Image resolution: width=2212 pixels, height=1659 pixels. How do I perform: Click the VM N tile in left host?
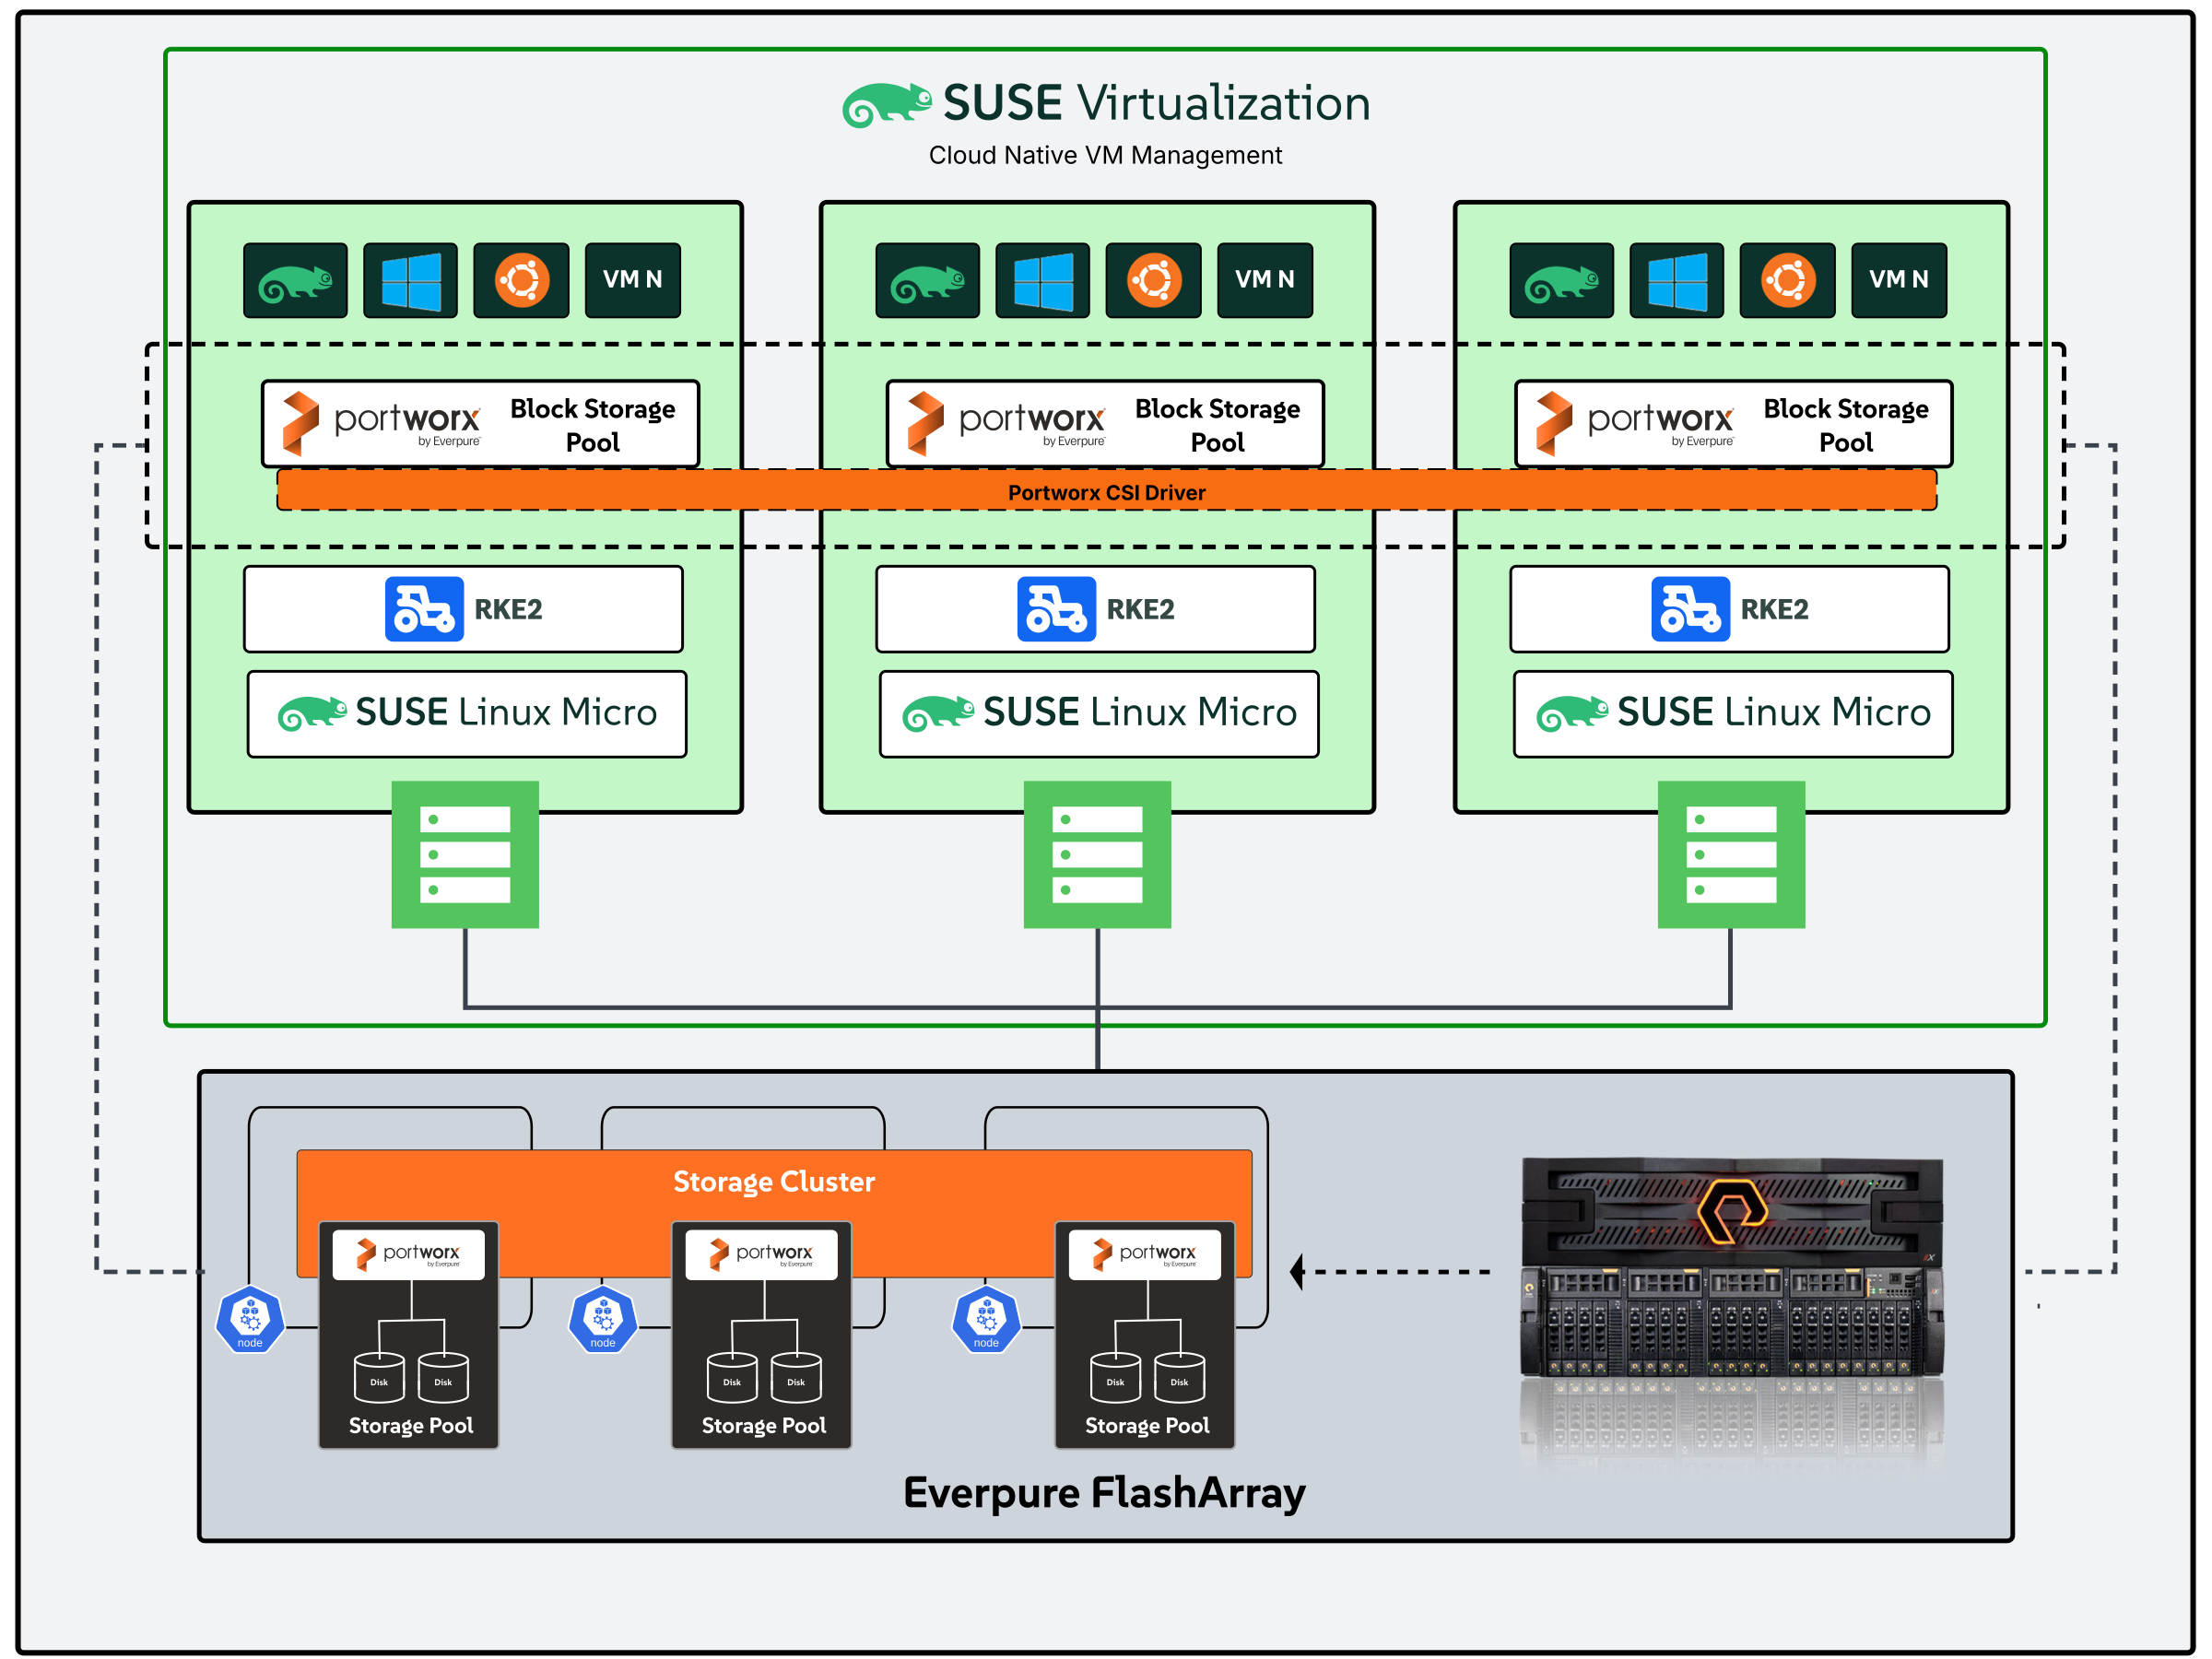[632, 280]
